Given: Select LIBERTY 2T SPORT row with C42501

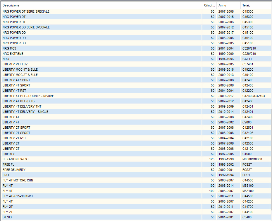Looking at the screenshot, I should coord(136,127).
